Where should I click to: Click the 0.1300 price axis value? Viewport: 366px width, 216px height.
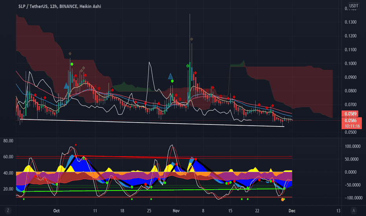click(x=351, y=22)
